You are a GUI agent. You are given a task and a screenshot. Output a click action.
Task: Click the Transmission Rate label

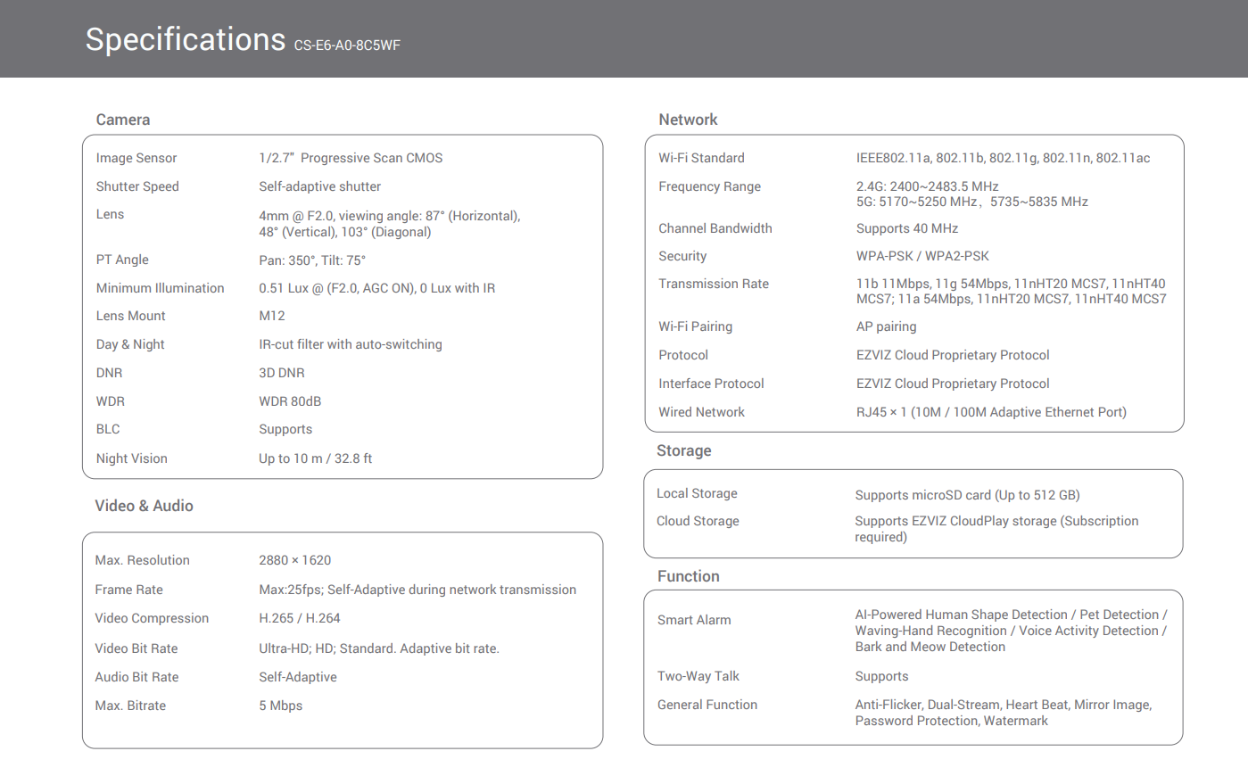(x=714, y=284)
